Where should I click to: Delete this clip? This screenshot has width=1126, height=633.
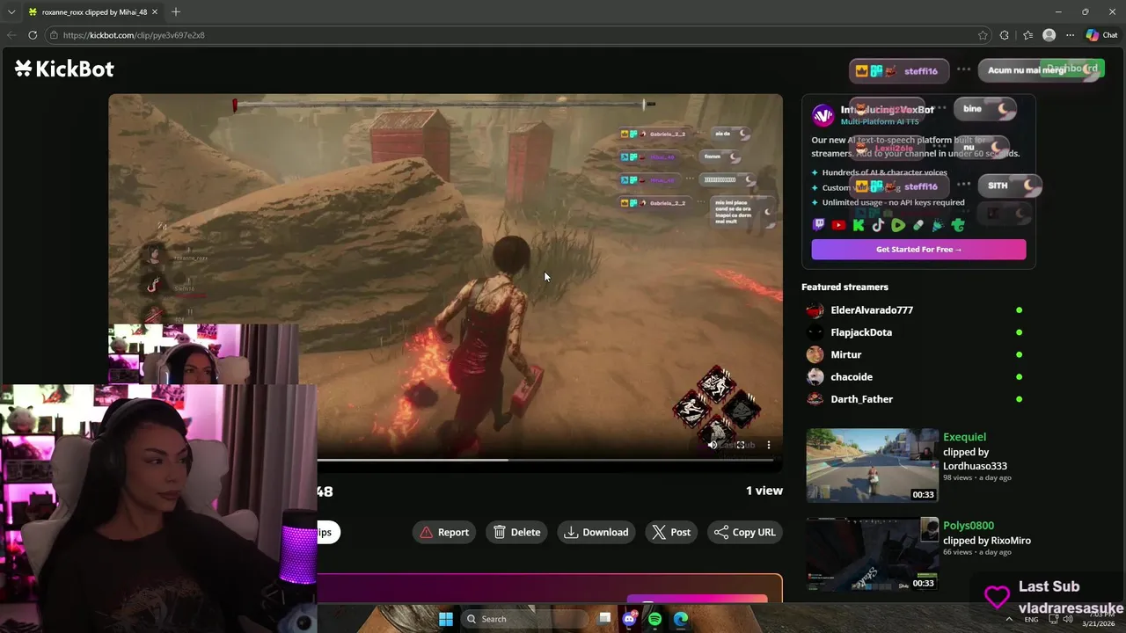(x=516, y=532)
